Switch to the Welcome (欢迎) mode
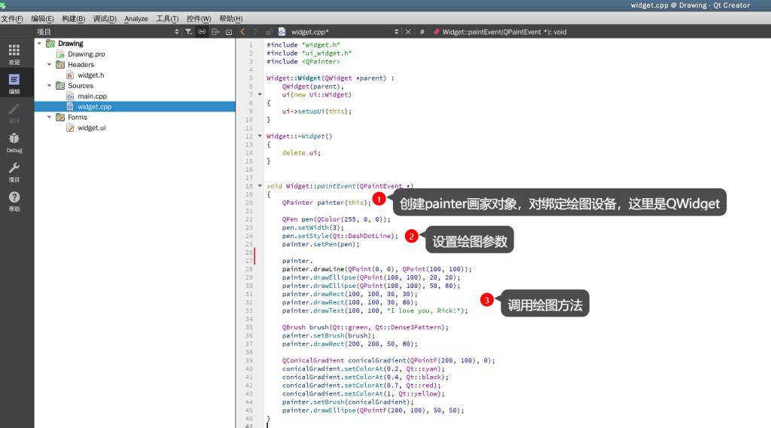The image size is (771, 428). click(14, 54)
